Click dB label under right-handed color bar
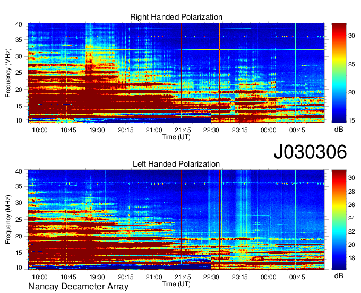 339,130
